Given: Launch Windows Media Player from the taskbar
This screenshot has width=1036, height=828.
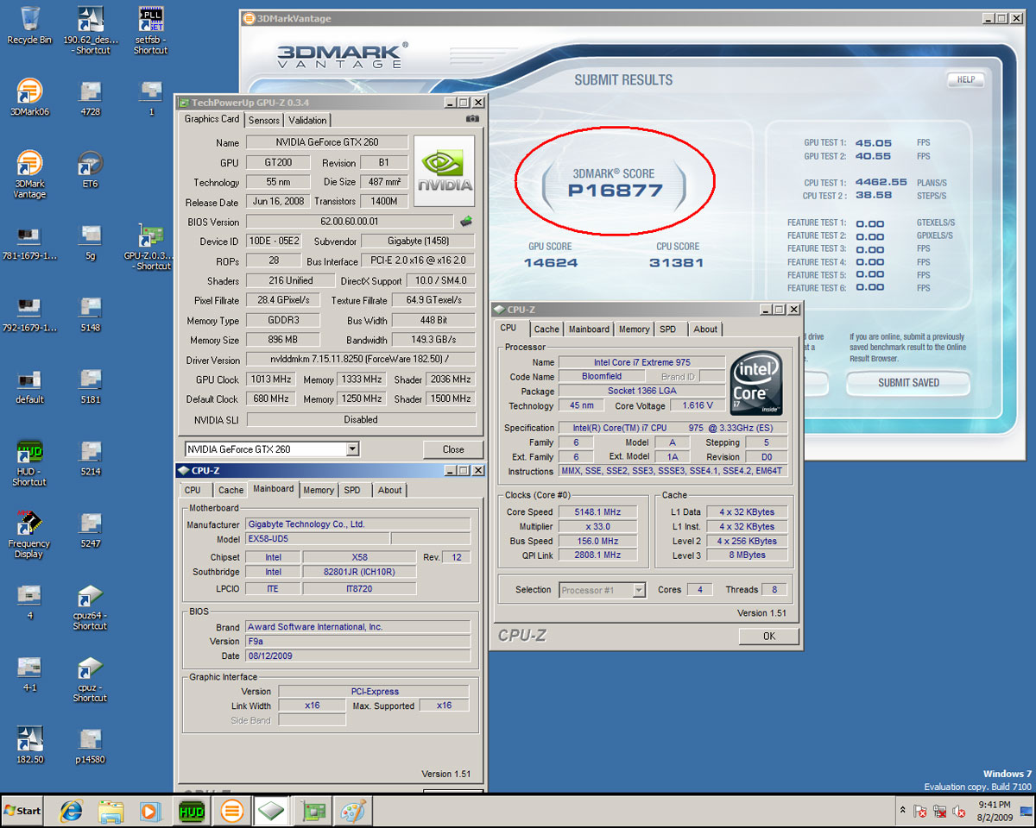Looking at the screenshot, I should pyautogui.click(x=150, y=811).
